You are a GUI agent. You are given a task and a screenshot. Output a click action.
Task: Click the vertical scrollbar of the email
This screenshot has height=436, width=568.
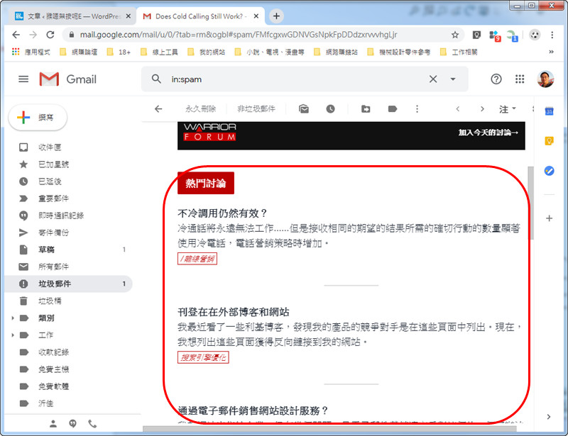click(x=531, y=203)
